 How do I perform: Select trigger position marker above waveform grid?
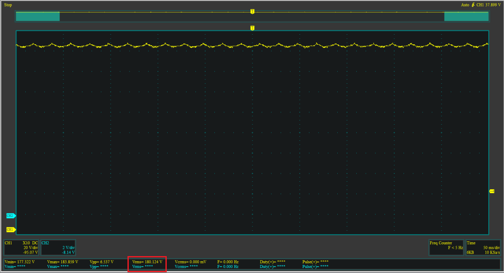pos(252,28)
